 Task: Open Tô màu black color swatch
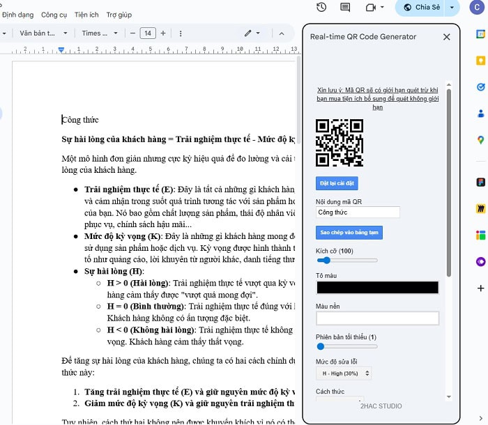(378, 288)
